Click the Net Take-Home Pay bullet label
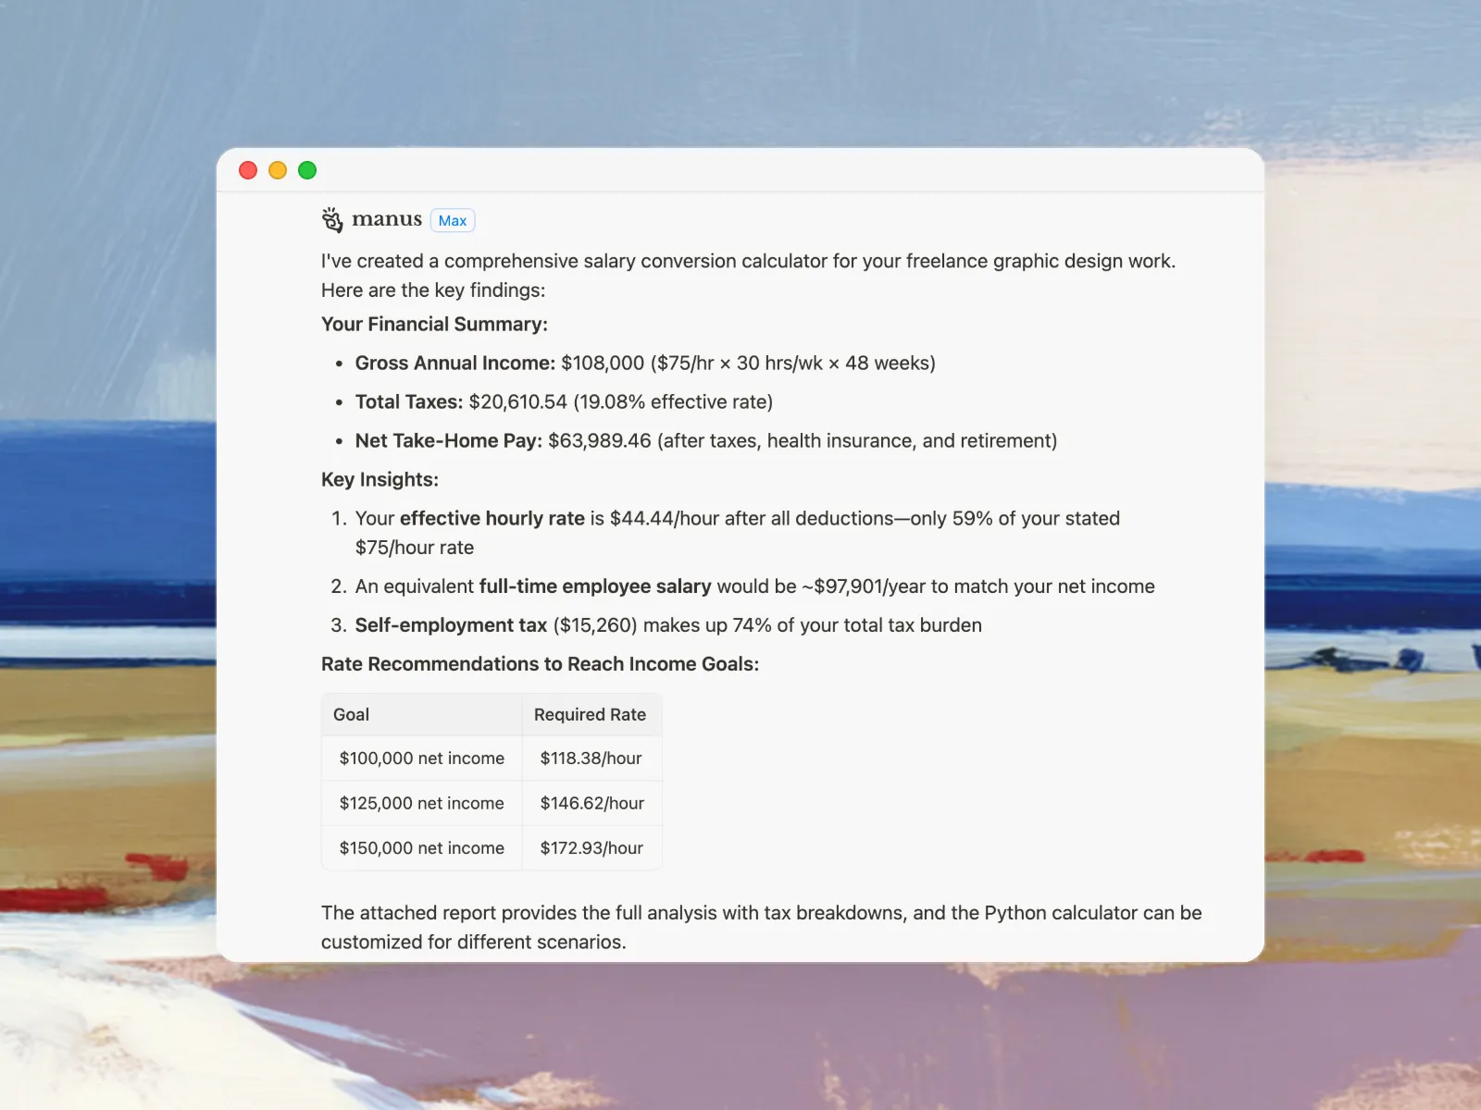 [x=449, y=441]
